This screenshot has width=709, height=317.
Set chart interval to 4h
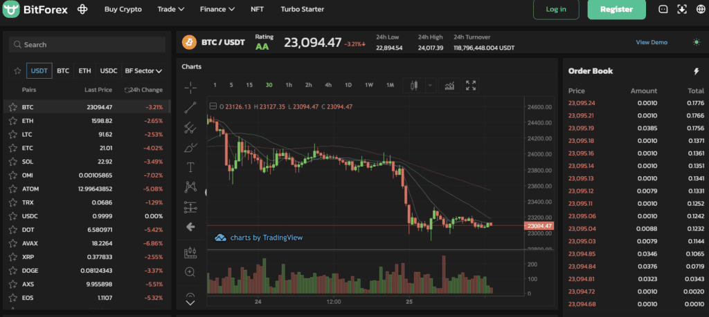[328, 85]
